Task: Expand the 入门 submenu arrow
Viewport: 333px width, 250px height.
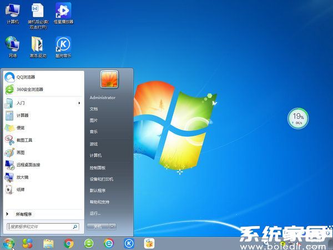Action: 79,103
